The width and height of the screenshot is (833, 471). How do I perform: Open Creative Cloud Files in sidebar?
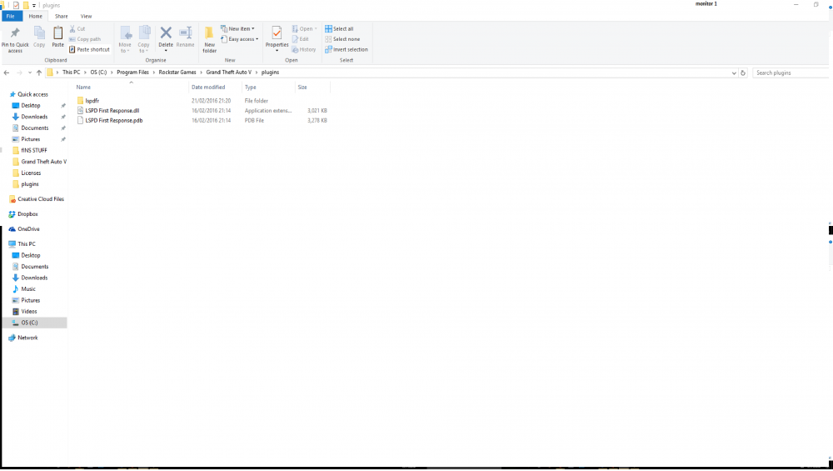click(40, 198)
